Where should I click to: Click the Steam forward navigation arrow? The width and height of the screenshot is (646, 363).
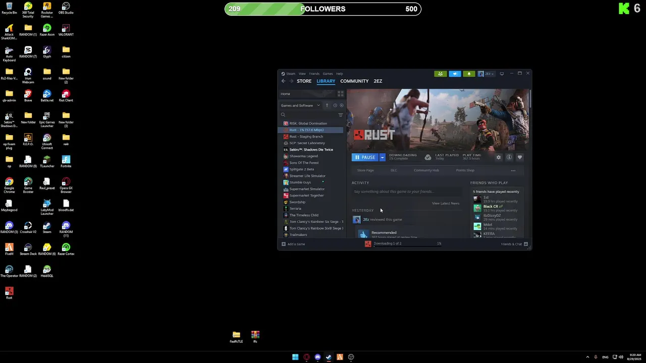click(x=291, y=81)
